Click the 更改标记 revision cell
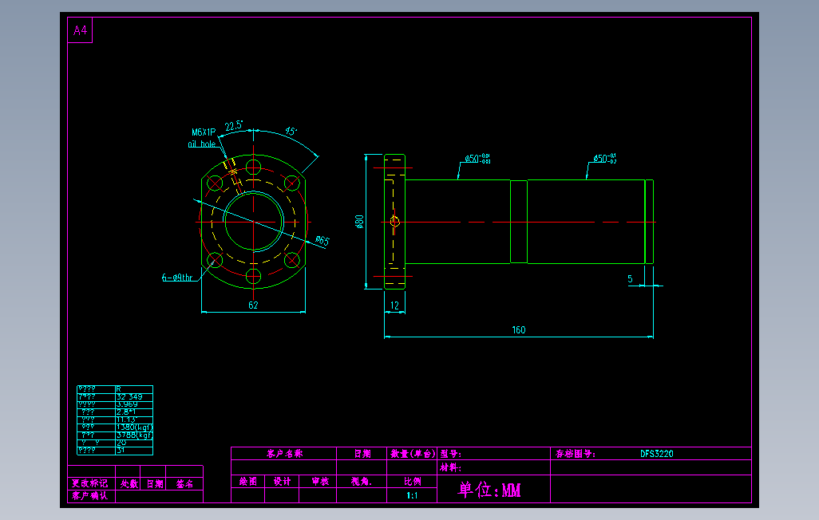 (x=89, y=483)
